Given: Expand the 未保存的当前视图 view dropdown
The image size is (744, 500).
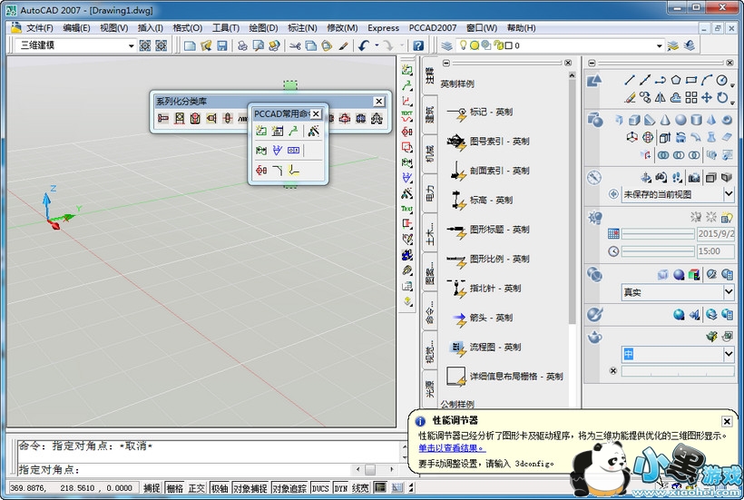Looking at the screenshot, I should [729, 194].
